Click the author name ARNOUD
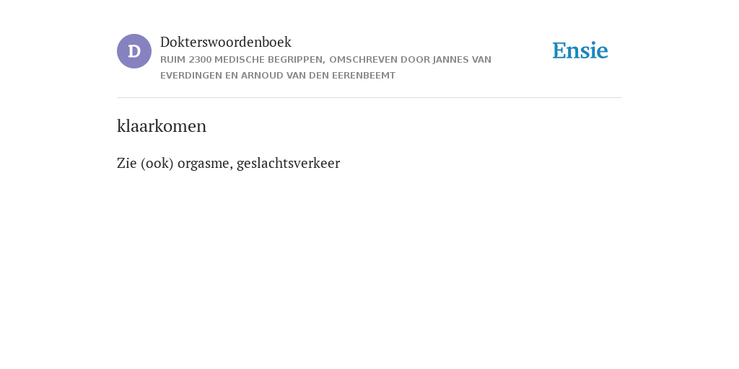 [263, 76]
